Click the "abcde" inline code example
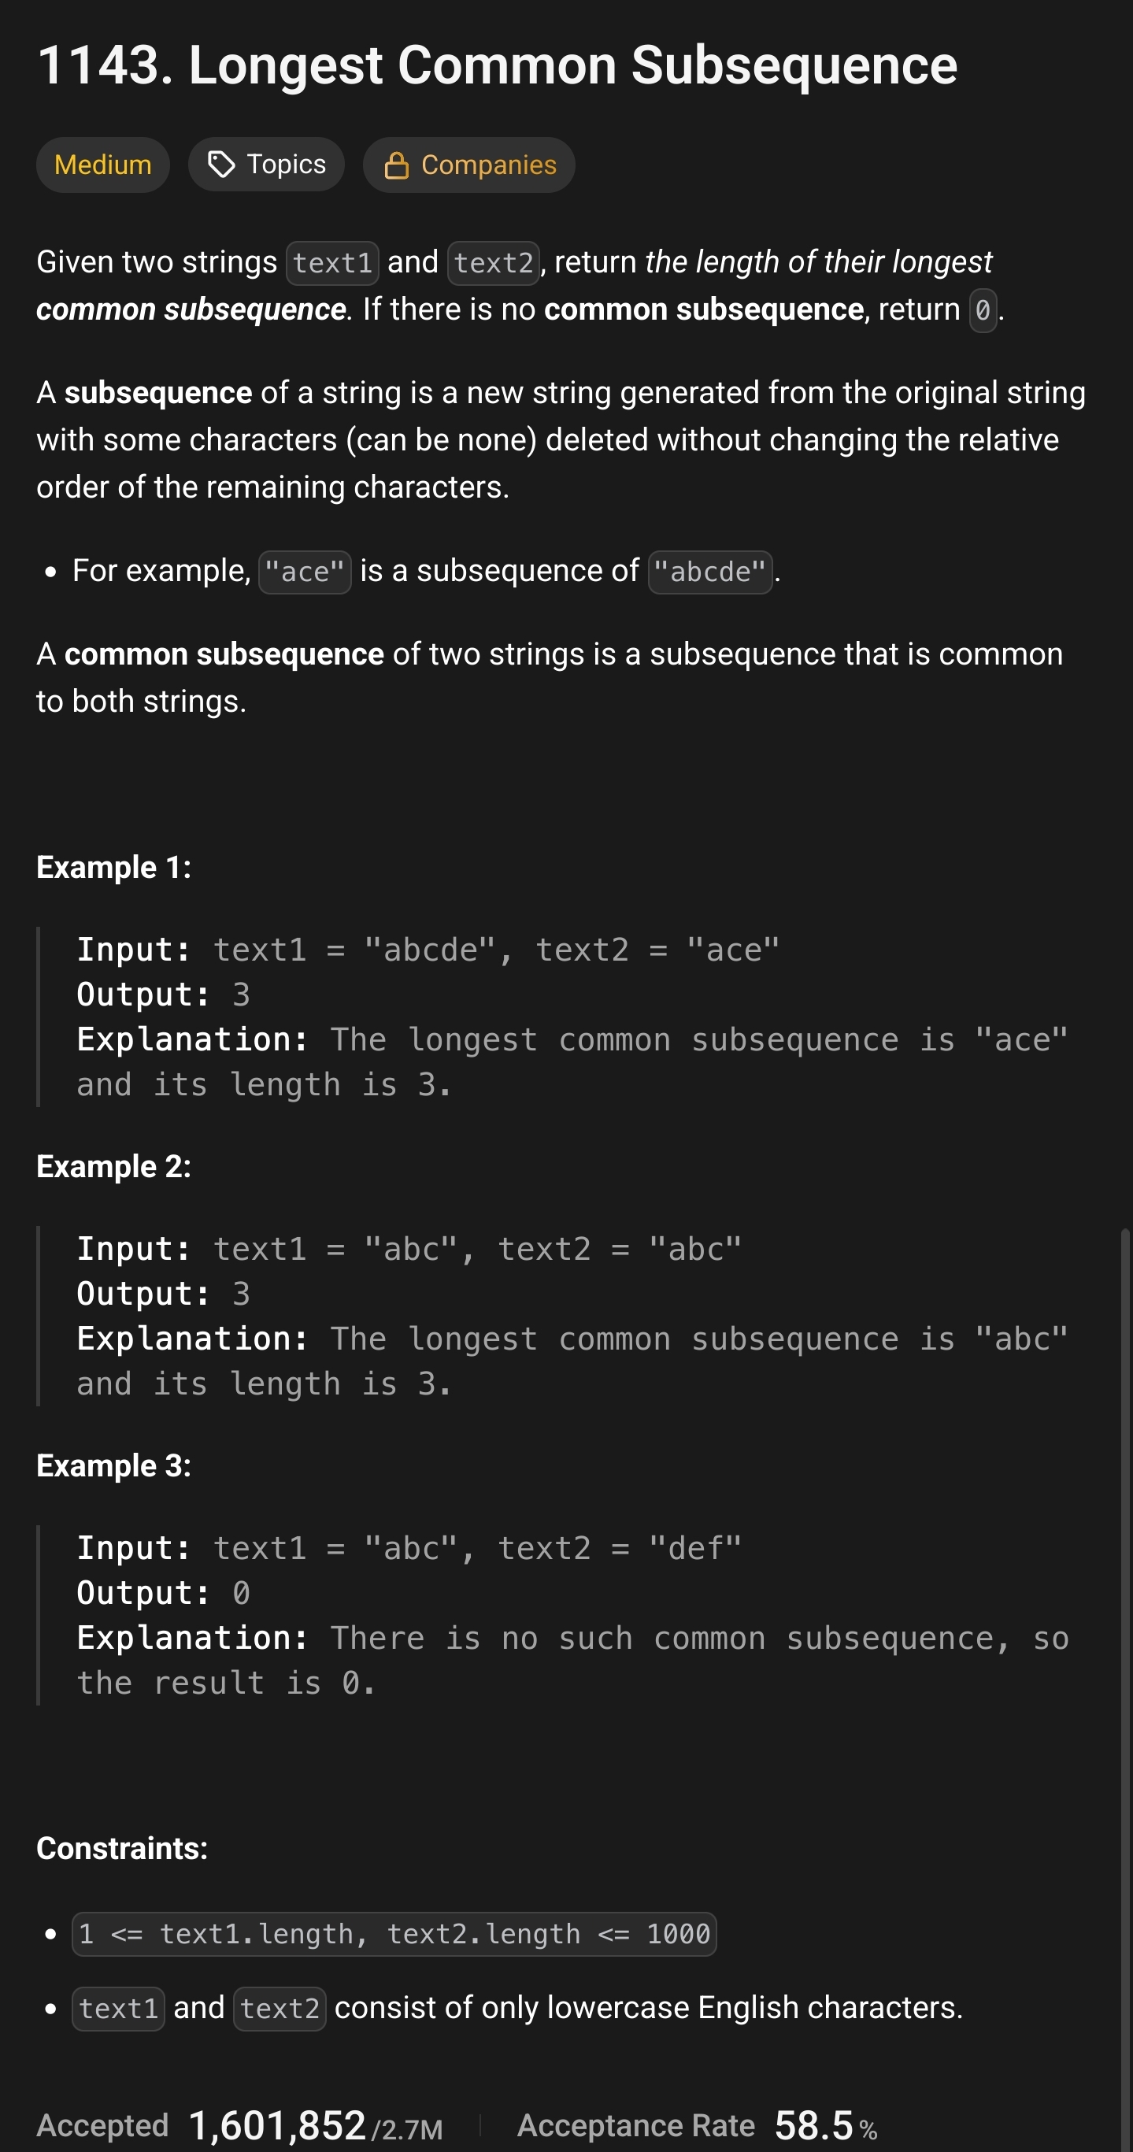The width and height of the screenshot is (1133, 2152). 709,572
